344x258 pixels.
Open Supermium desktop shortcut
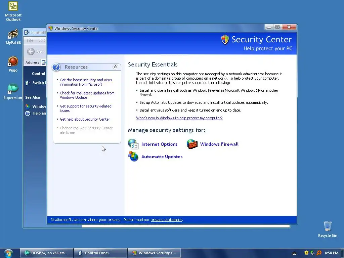[13, 92]
